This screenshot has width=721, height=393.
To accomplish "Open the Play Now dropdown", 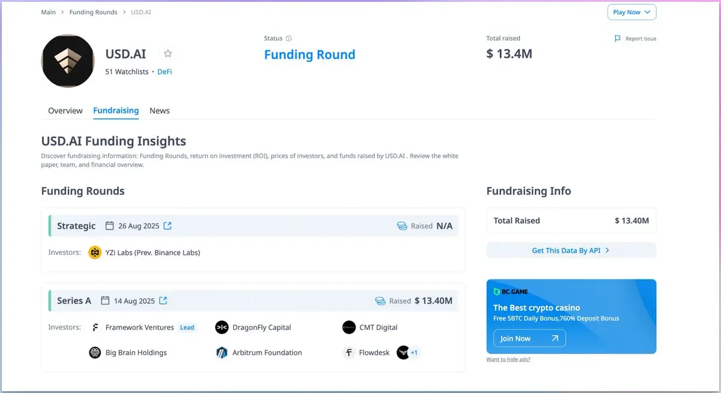I will tap(631, 12).
